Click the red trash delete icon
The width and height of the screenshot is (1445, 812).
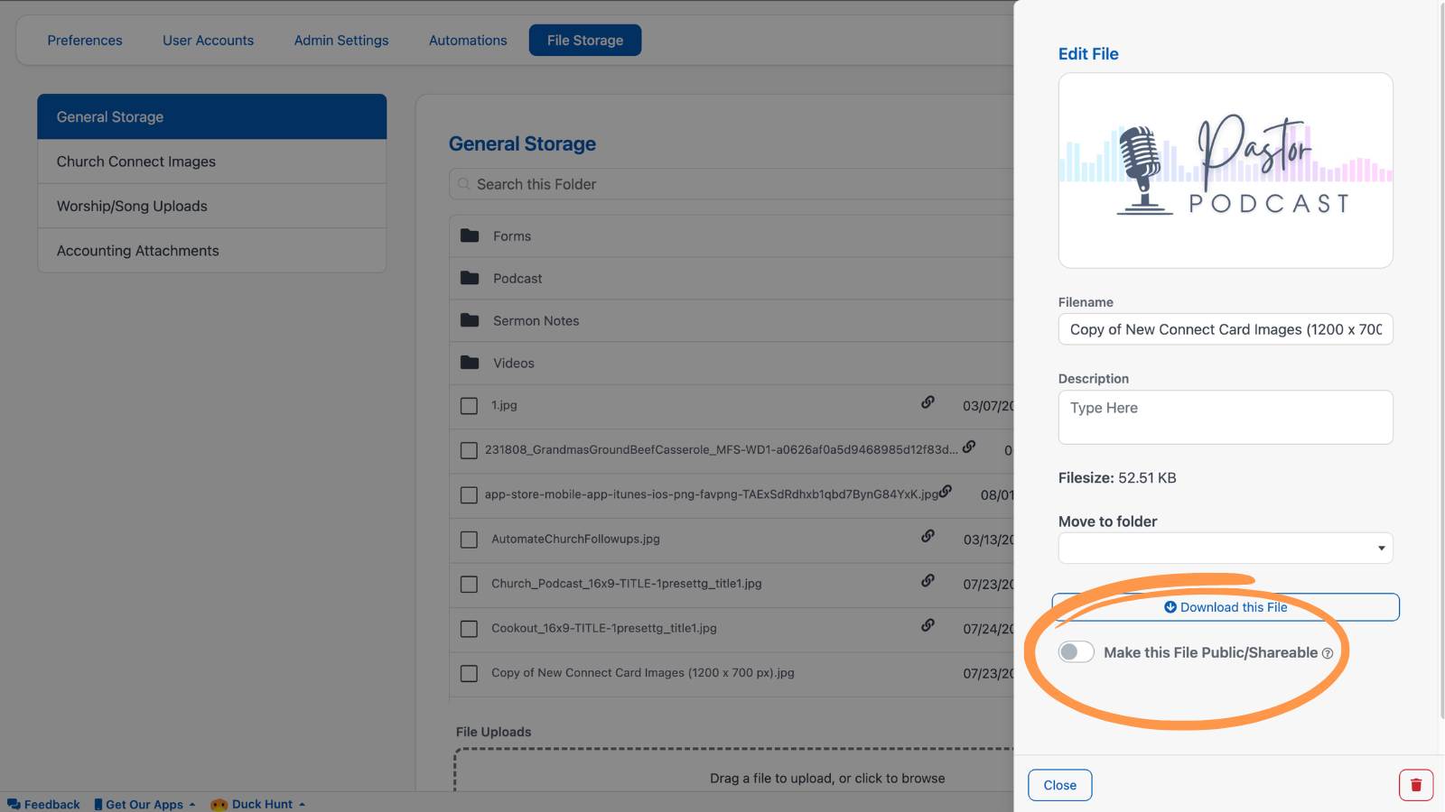pos(1416,785)
